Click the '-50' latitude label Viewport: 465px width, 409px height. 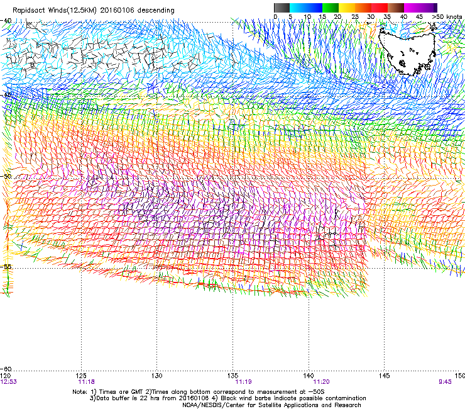6,176
